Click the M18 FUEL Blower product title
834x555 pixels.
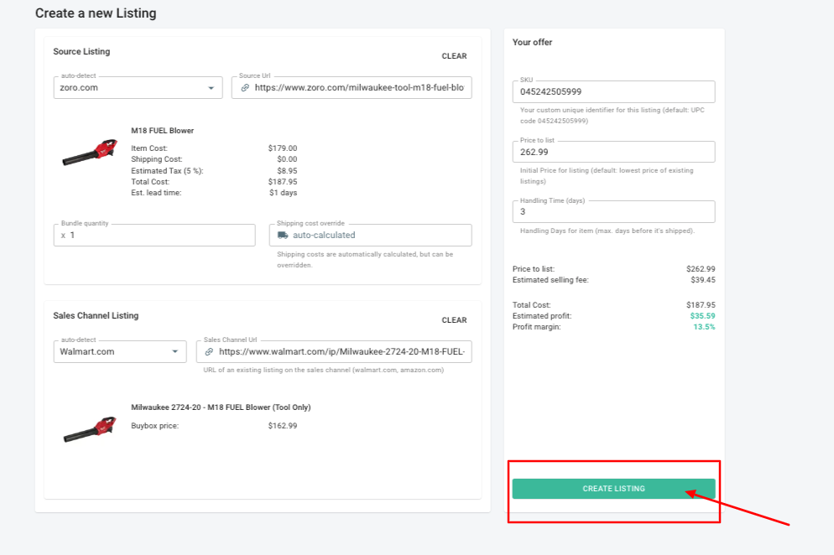[163, 131]
